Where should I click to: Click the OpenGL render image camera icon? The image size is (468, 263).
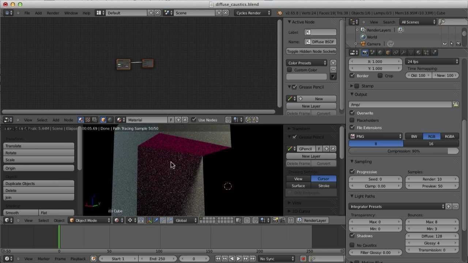point(275,220)
